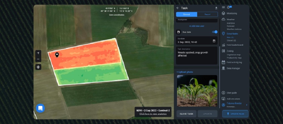Screen dimensions: 283x124
Task: Click the Add new user link
Action: (x=197, y=26)
